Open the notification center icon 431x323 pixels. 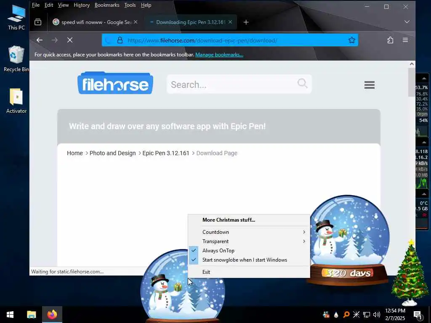pos(418,315)
